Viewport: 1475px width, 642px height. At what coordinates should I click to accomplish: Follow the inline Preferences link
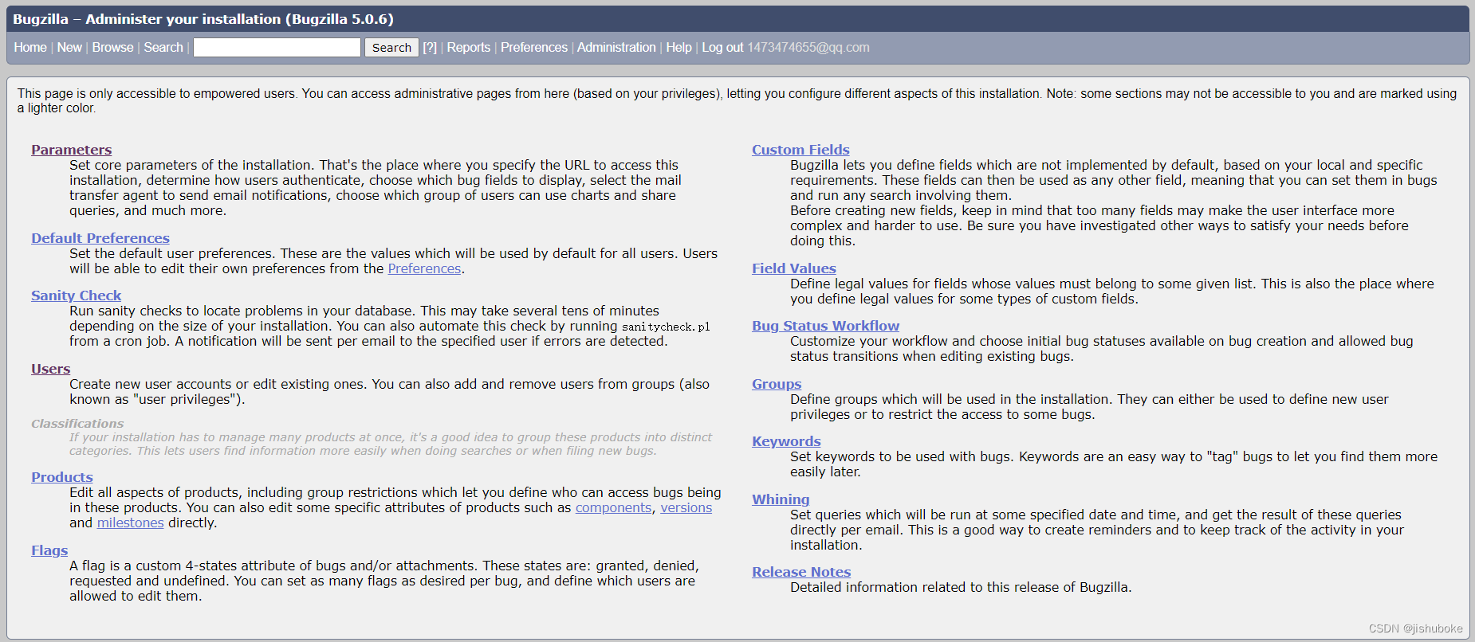(424, 269)
